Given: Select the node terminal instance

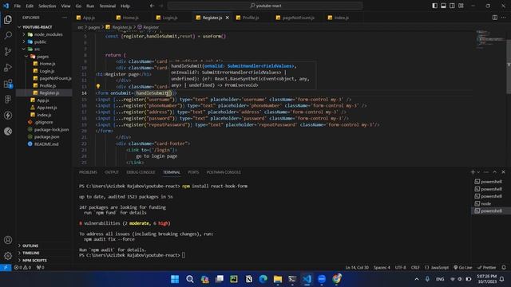Looking at the screenshot, I should click(x=485, y=204).
